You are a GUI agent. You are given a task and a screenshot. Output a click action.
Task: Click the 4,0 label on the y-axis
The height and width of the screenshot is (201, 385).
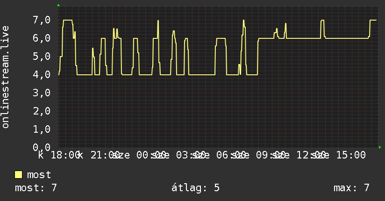click(x=42, y=74)
